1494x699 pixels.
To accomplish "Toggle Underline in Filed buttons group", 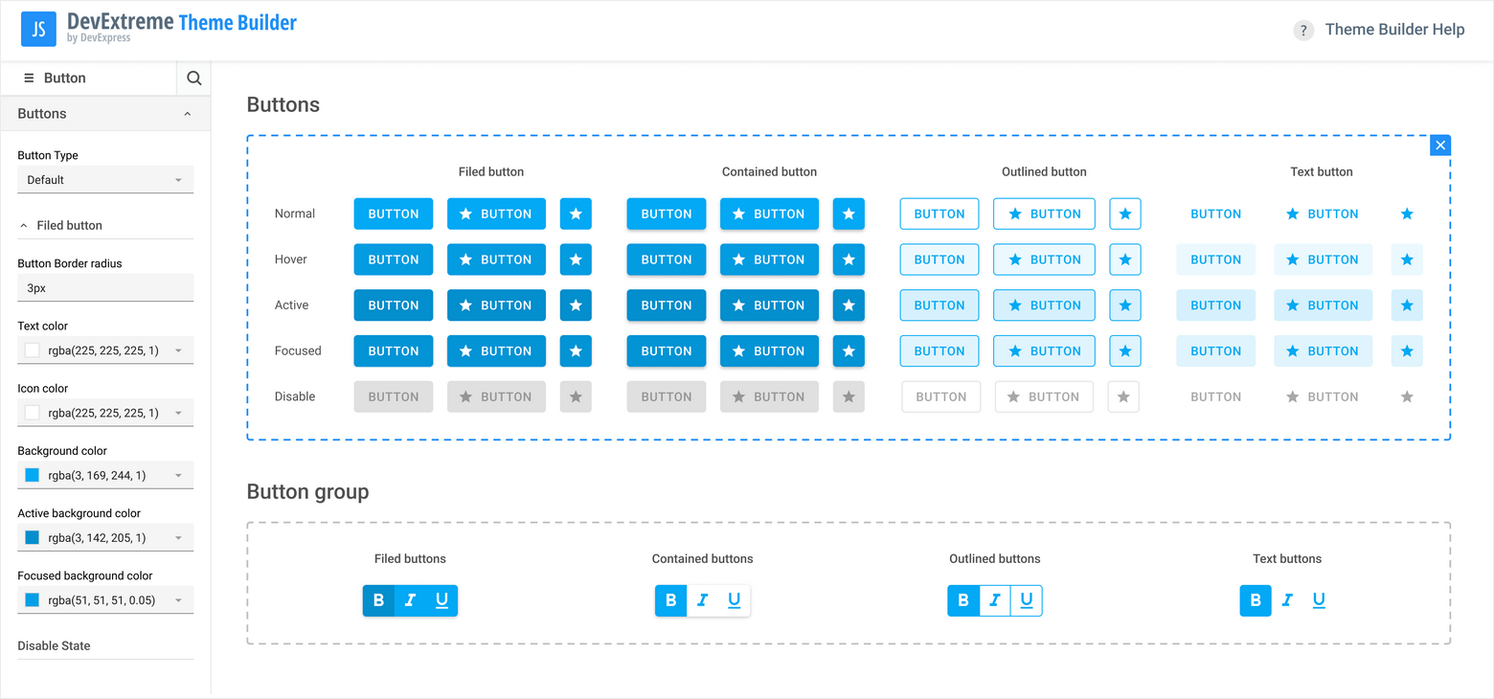I will [x=441, y=600].
